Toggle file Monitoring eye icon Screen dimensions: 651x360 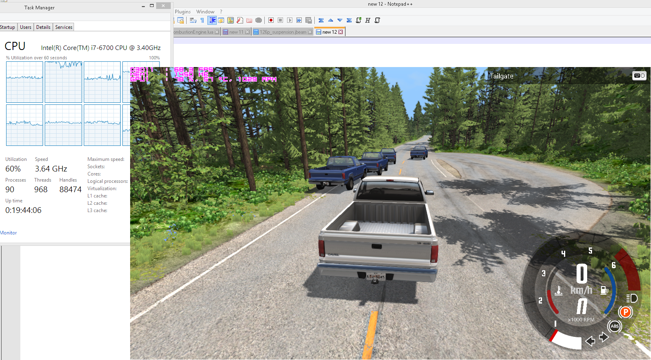[259, 20]
